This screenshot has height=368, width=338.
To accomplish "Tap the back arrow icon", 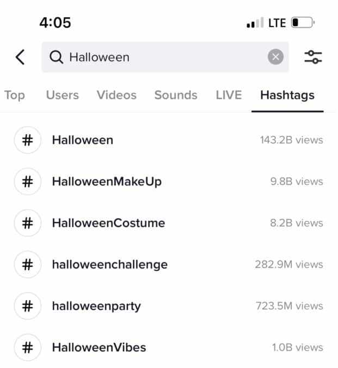I will [20, 57].
